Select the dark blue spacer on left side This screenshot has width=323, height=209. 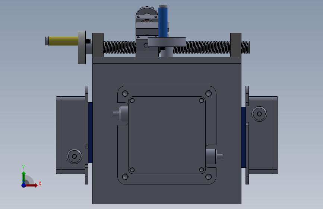coord(90,133)
